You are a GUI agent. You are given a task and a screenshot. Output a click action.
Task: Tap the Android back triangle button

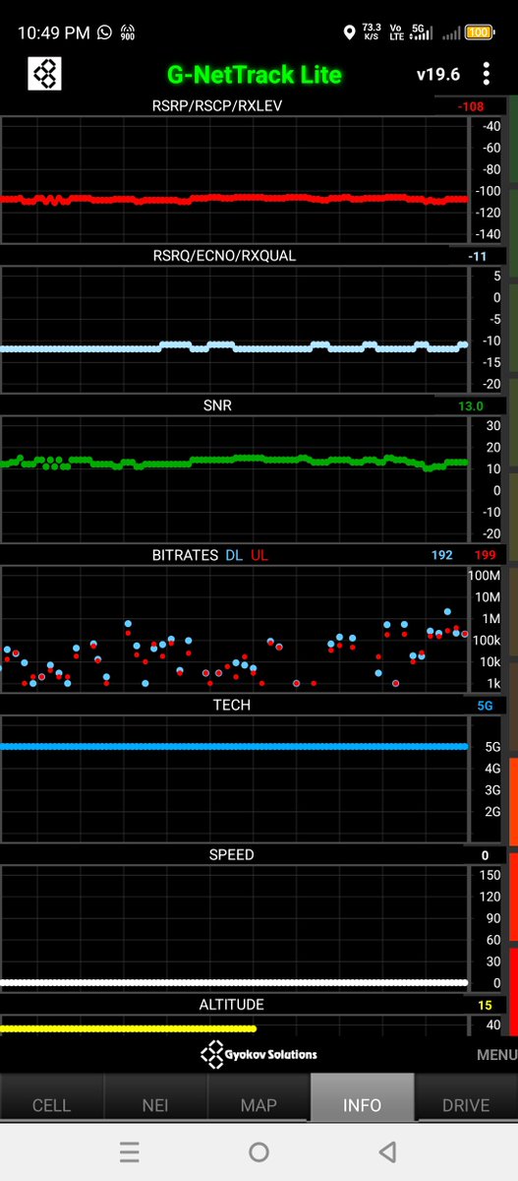[x=387, y=1151]
